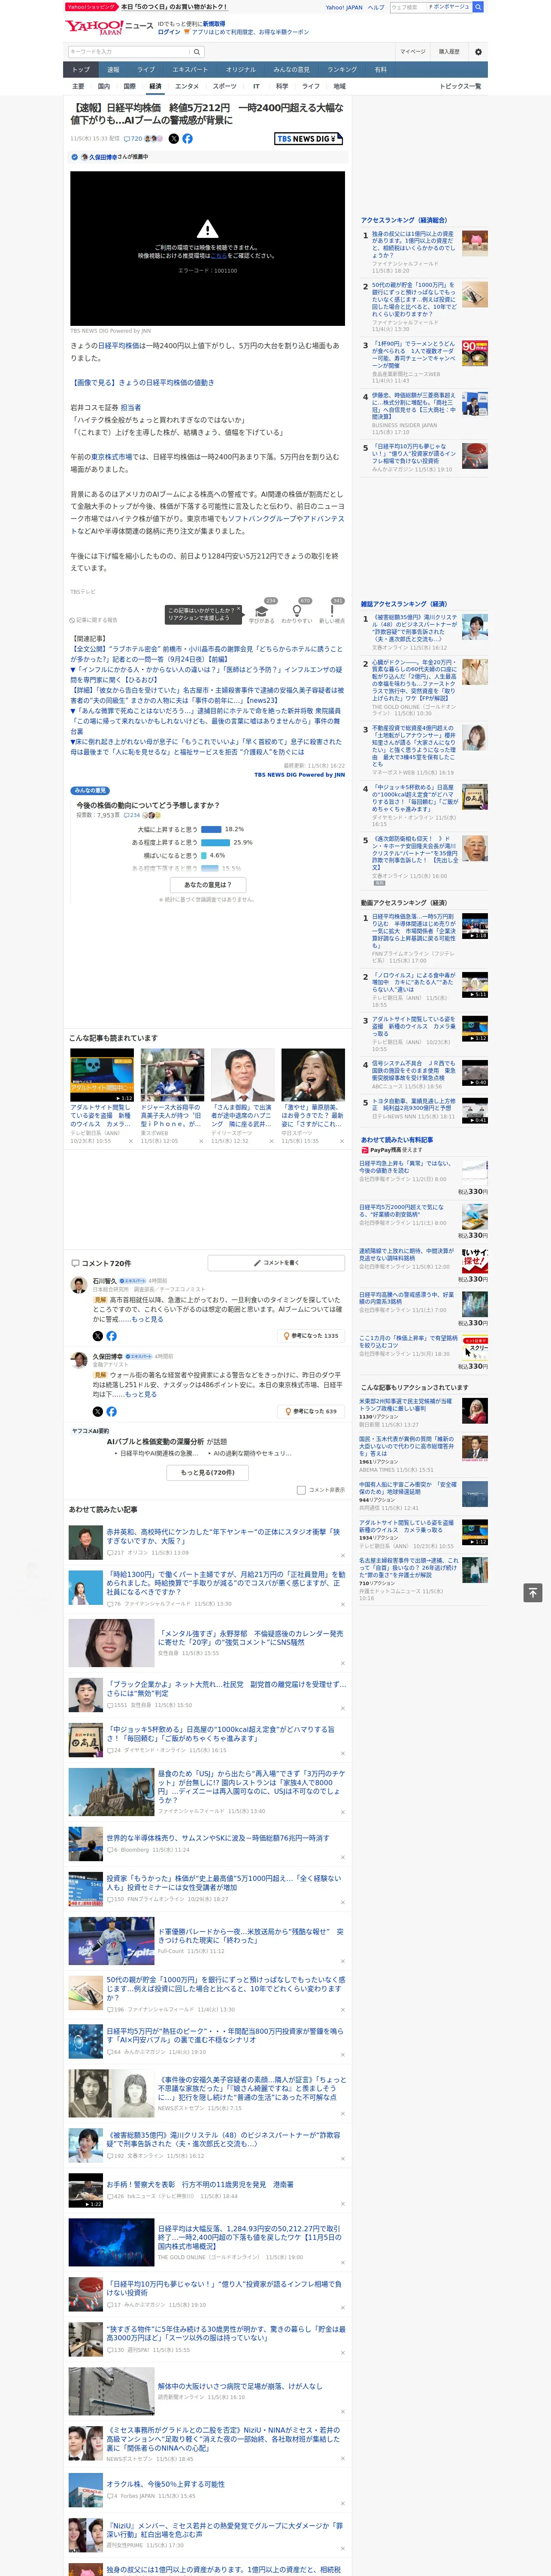Click the headline comment count 720 icon
Viewport: 551px width, 2576px height.
132,139
